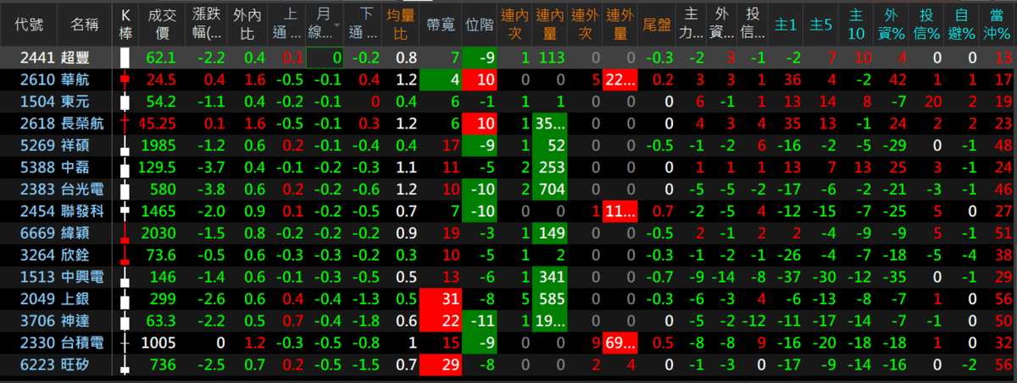Sort by the 位階 column header
Viewport: 1017px width, 383px height.
pos(480,25)
